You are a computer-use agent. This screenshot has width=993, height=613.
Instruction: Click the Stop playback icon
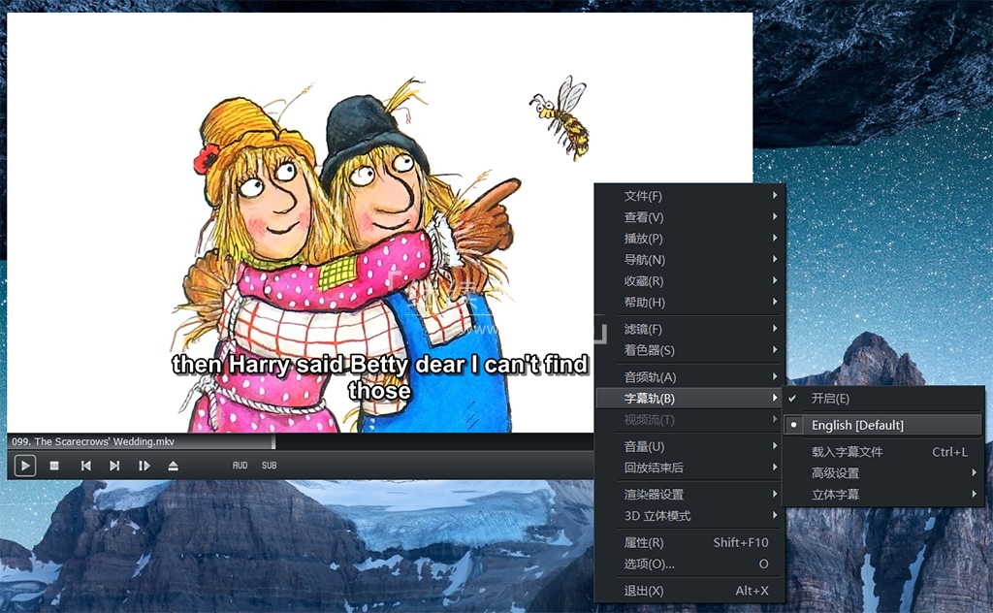click(55, 466)
